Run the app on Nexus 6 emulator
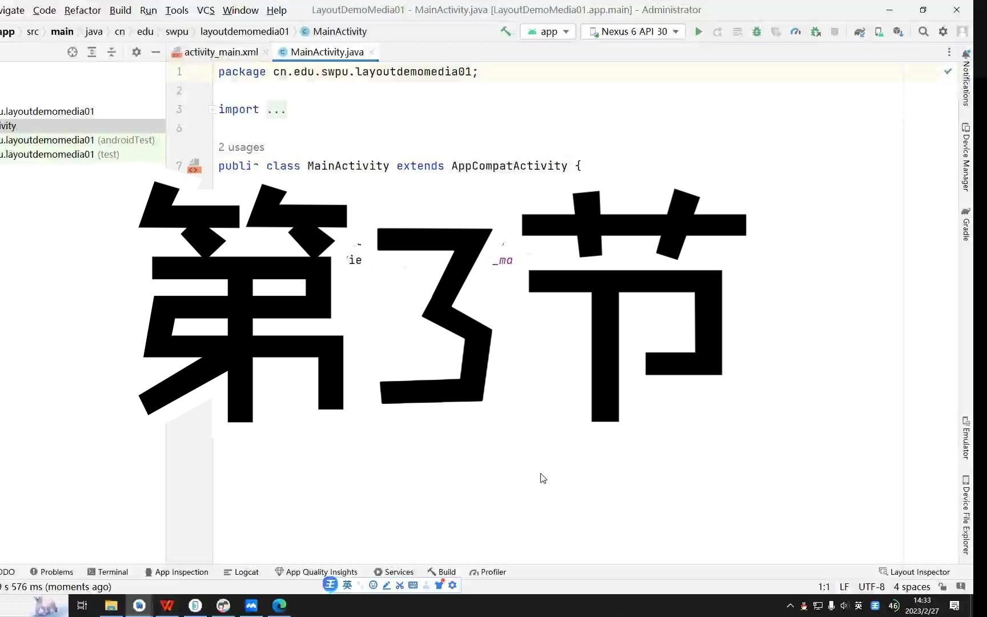Screen dimensions: 987x617 pyautogui.click(x=699, y=31)
